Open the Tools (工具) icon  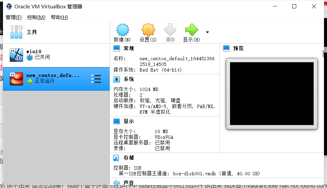pyautogui.click(x=16, y=32)
